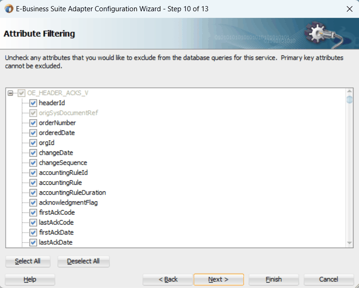Select the lastAckCode label
This screenshot has height=288, width=359.
tap(56, 222)
